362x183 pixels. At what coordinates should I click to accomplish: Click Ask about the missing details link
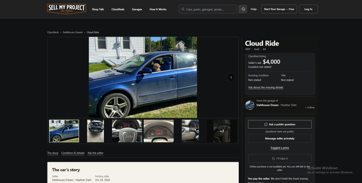coord(265,88)
